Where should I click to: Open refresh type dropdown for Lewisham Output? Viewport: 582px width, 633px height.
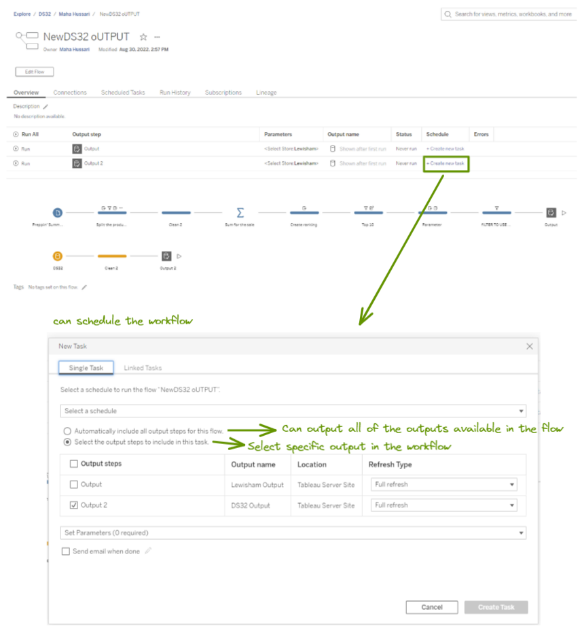444,484
